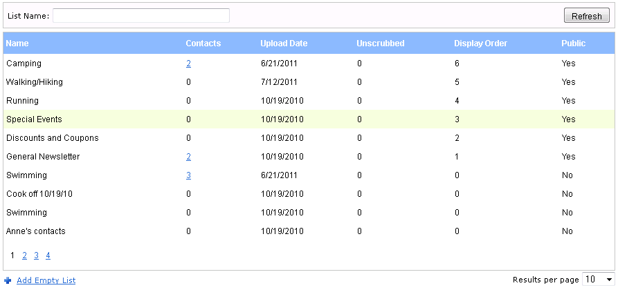Open contacts link for Swimming dated 6/21/2011
The height and width of the screenshot is (290, 618).
click(189, 175)
